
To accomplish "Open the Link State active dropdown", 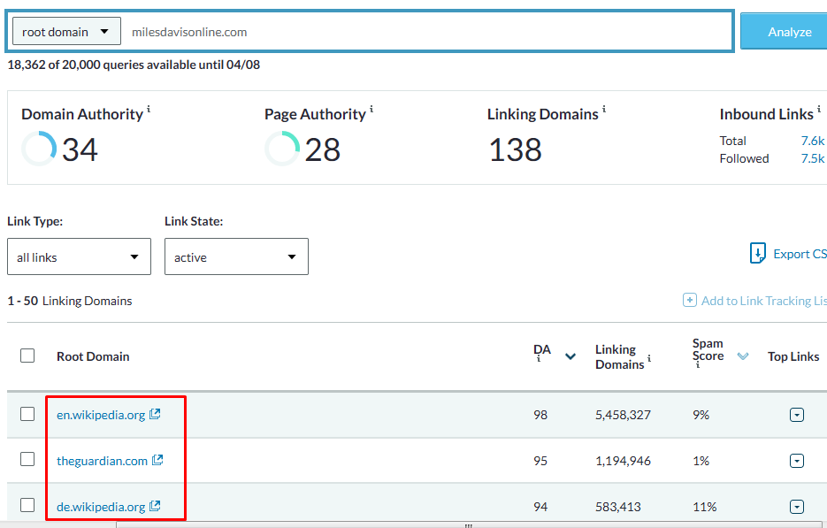I will point(236,257).
